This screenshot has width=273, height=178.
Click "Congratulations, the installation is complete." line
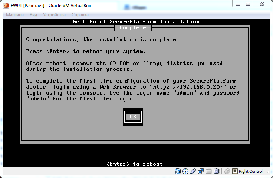pos(102,40)
